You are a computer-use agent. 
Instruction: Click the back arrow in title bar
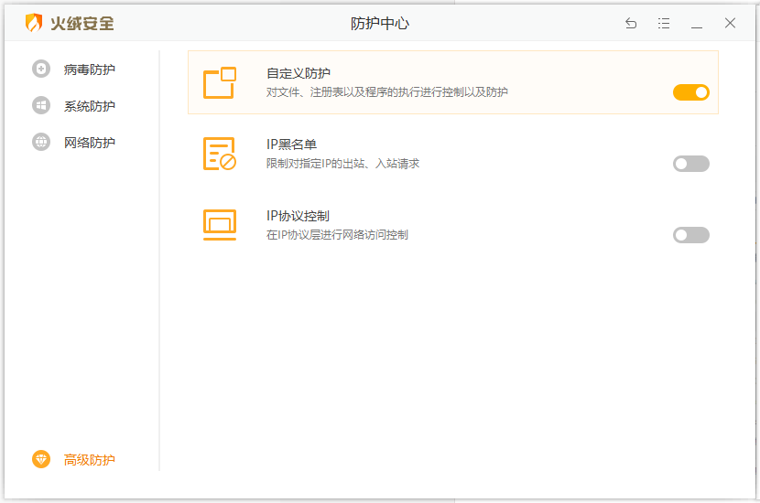pyautogui.click(x=631, y=23)
